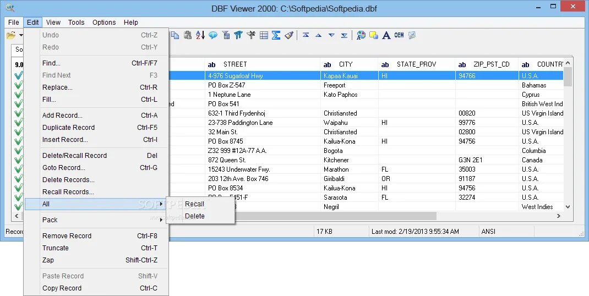Click the blue double funnel filter icon
Screen dimensions: 589x296
(238, 35)
